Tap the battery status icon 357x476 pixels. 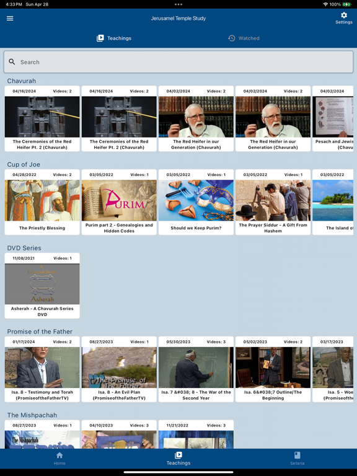346,4
